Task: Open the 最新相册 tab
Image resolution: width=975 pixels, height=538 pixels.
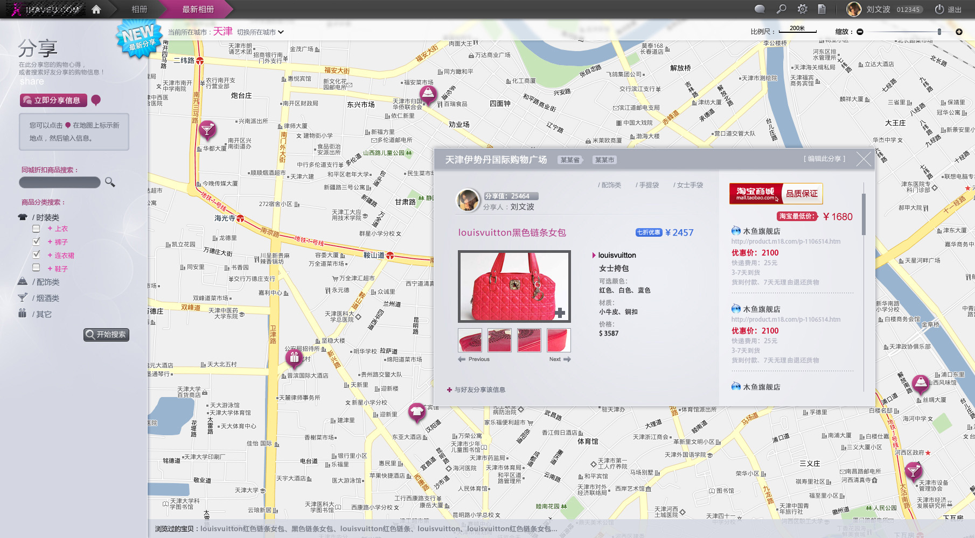Action: point(198,9)
